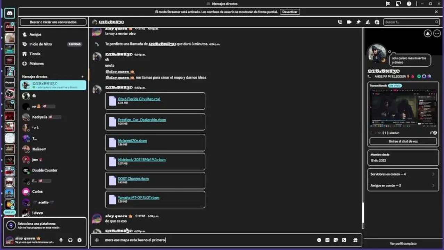Open the live stream preview thumbnail

pos(403,109)
